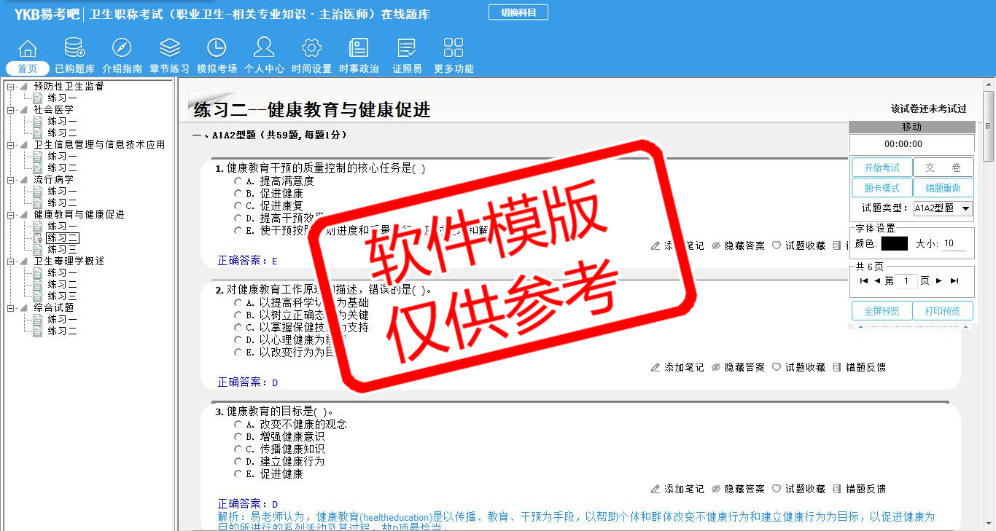
Task: Open the 已购题库 database icon
Action: [x=74, y=48]
